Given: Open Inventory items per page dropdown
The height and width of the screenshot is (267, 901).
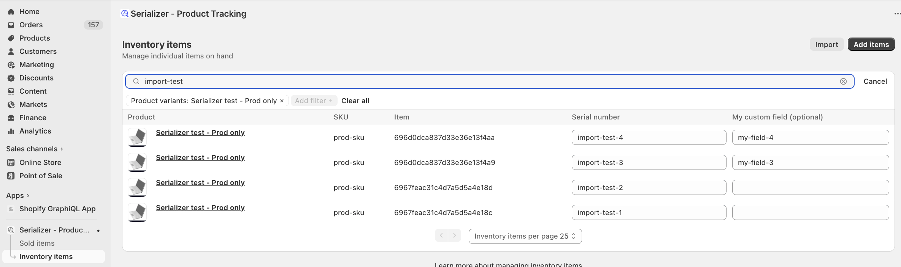Looking at the screenshot, I should pyautogui.click(x=525, y=236).
